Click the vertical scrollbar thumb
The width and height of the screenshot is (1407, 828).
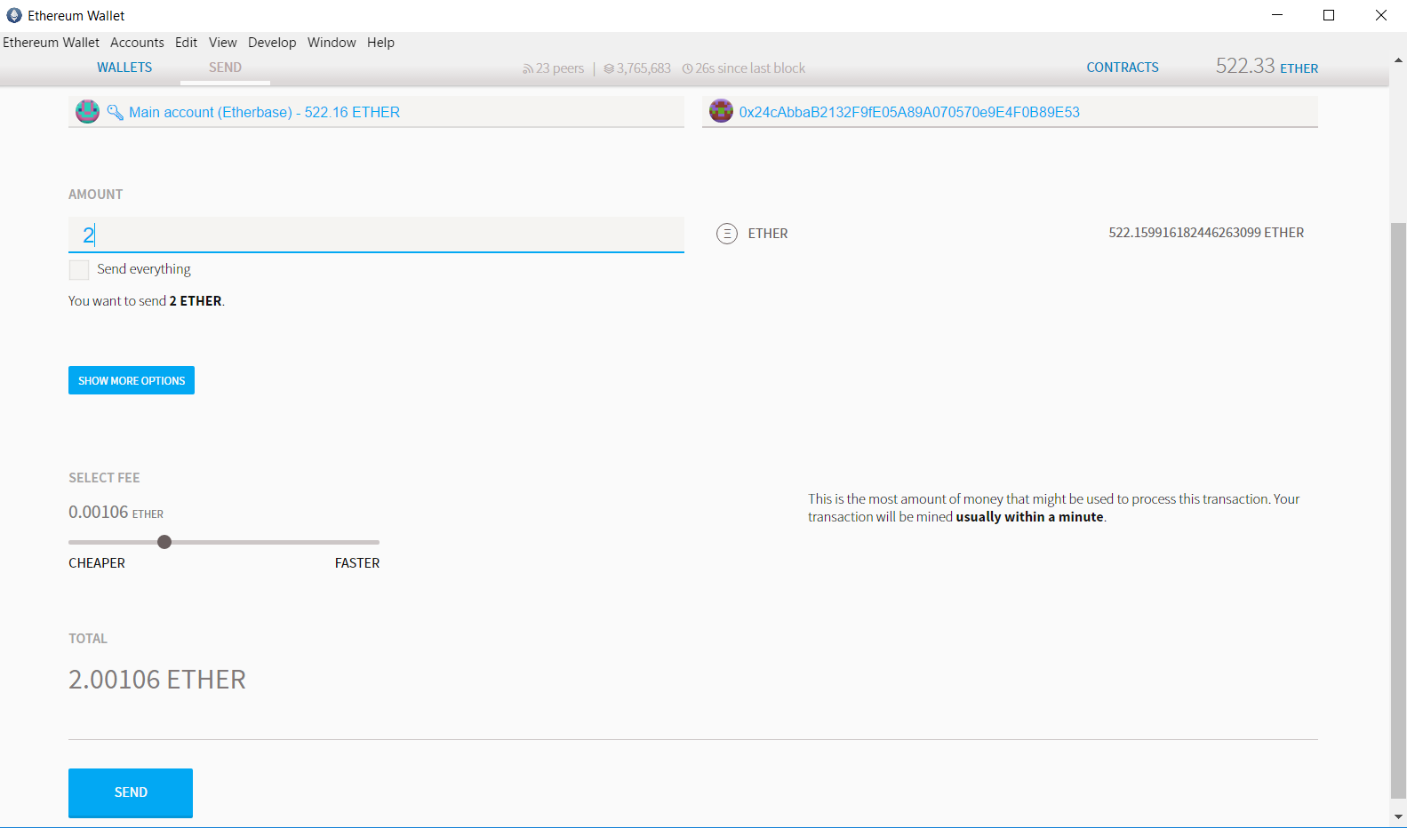(x=1398, y=511)
